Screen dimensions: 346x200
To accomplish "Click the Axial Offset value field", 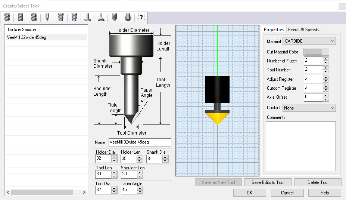I will pyautogui.click(x=313, y=97).
